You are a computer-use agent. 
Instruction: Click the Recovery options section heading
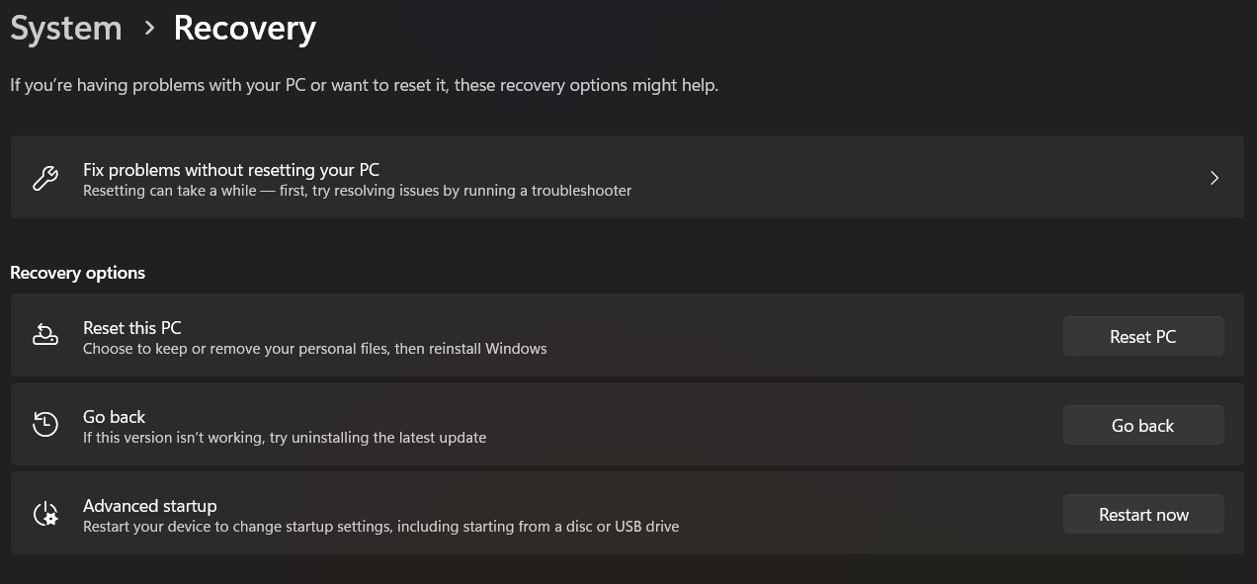[77, 273]
